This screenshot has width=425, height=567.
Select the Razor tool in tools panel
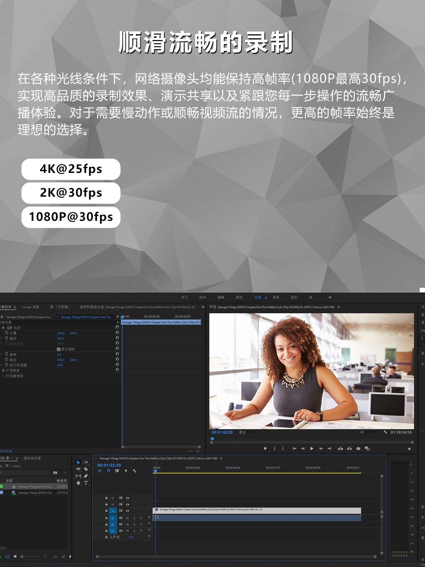point(86,469)
